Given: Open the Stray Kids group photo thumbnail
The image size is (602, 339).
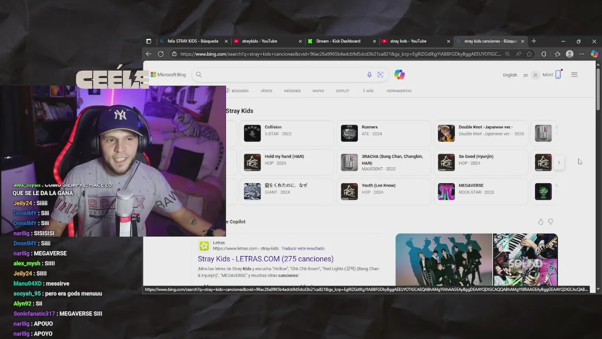Looking at the screenshot, I should (444, 259).
